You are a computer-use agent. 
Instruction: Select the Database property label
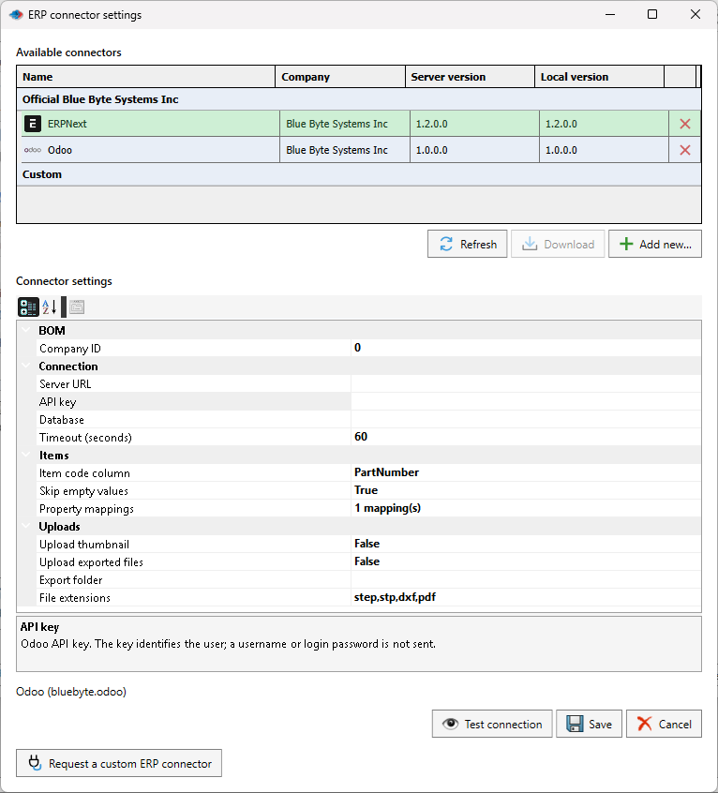click(62, 420)
